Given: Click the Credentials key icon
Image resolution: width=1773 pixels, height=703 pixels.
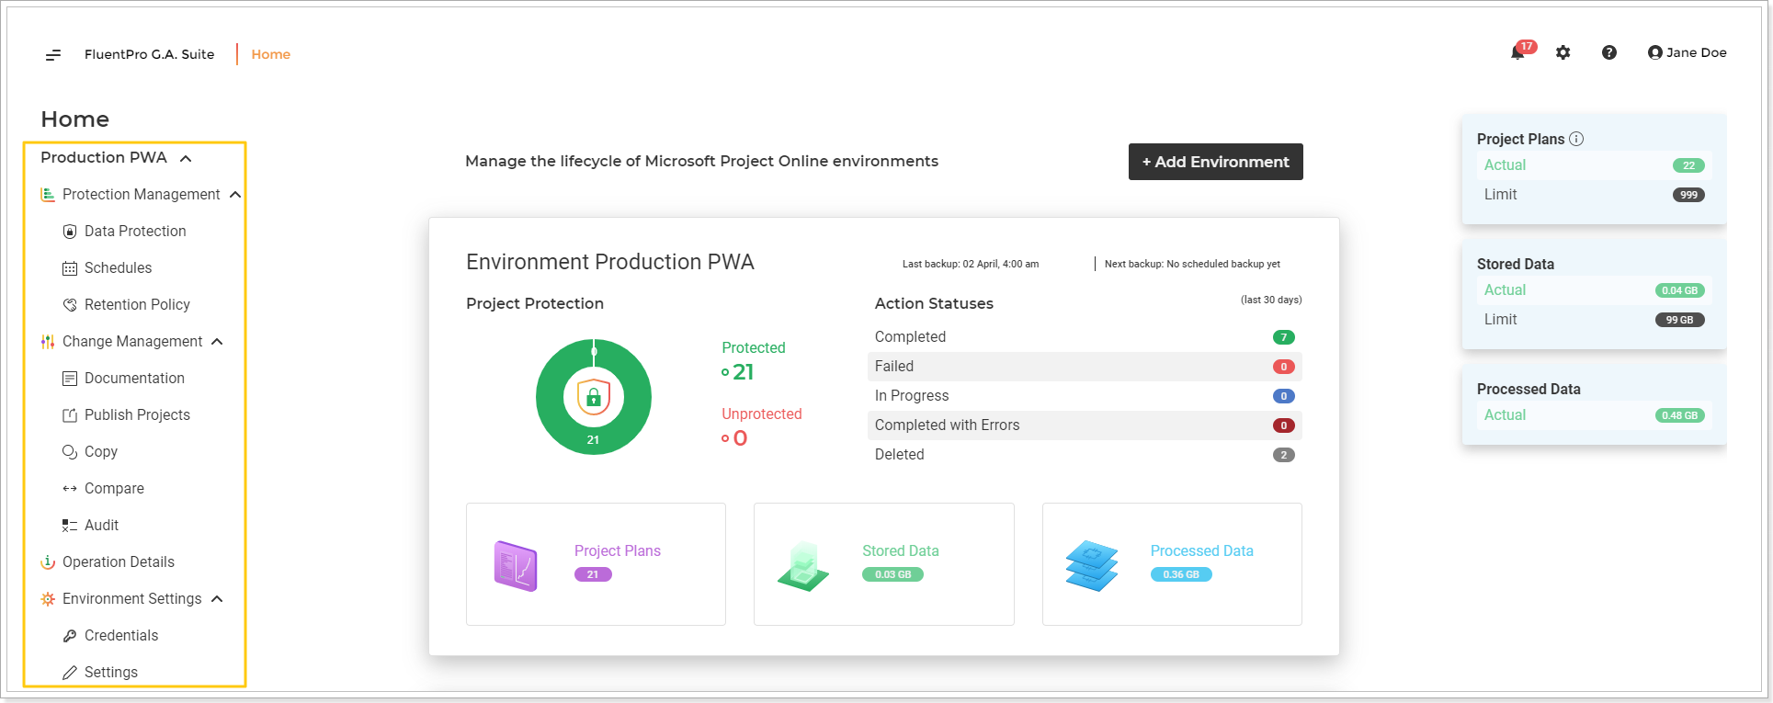Looking at the screenshot, I should pyautogui.click(x=70, y=636).
